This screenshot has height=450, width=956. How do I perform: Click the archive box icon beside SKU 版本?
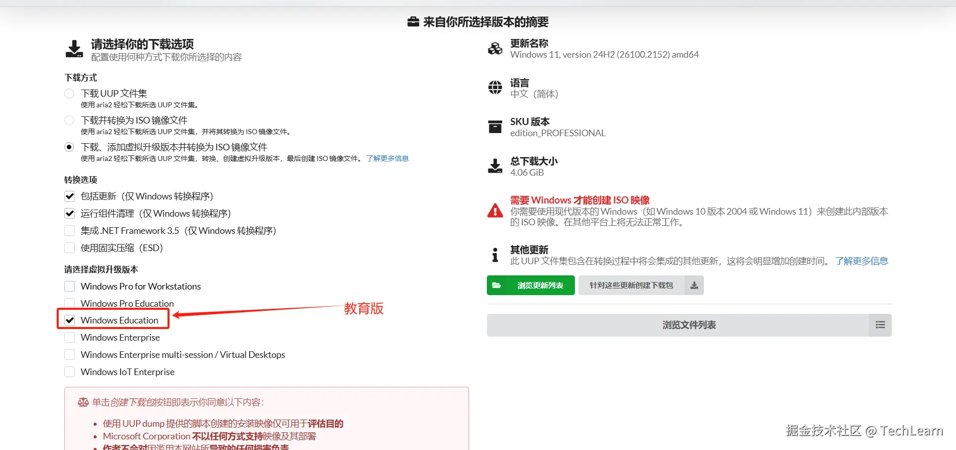[495, 127]
